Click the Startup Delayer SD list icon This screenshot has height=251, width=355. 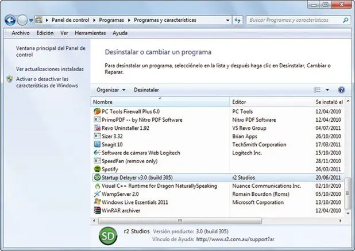(97, 177)
